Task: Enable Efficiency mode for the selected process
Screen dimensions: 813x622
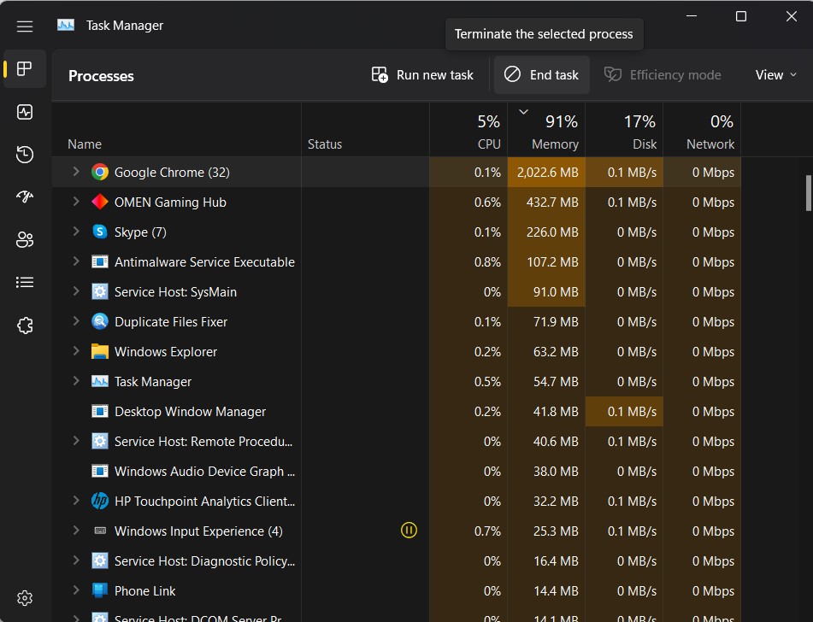Action: tap(663, 74)
